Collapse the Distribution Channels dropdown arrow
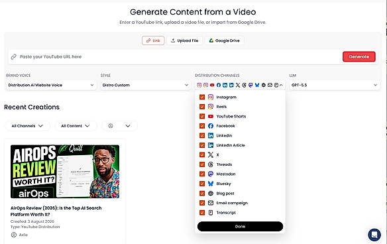This screenshot has width=387, height=244. [281, 85]
